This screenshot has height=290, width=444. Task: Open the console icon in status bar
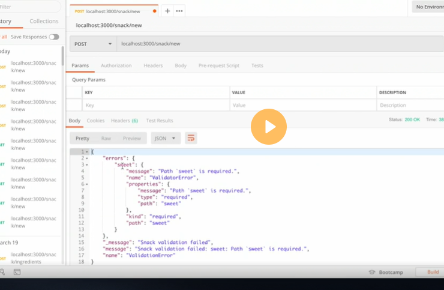pos(17,272)
